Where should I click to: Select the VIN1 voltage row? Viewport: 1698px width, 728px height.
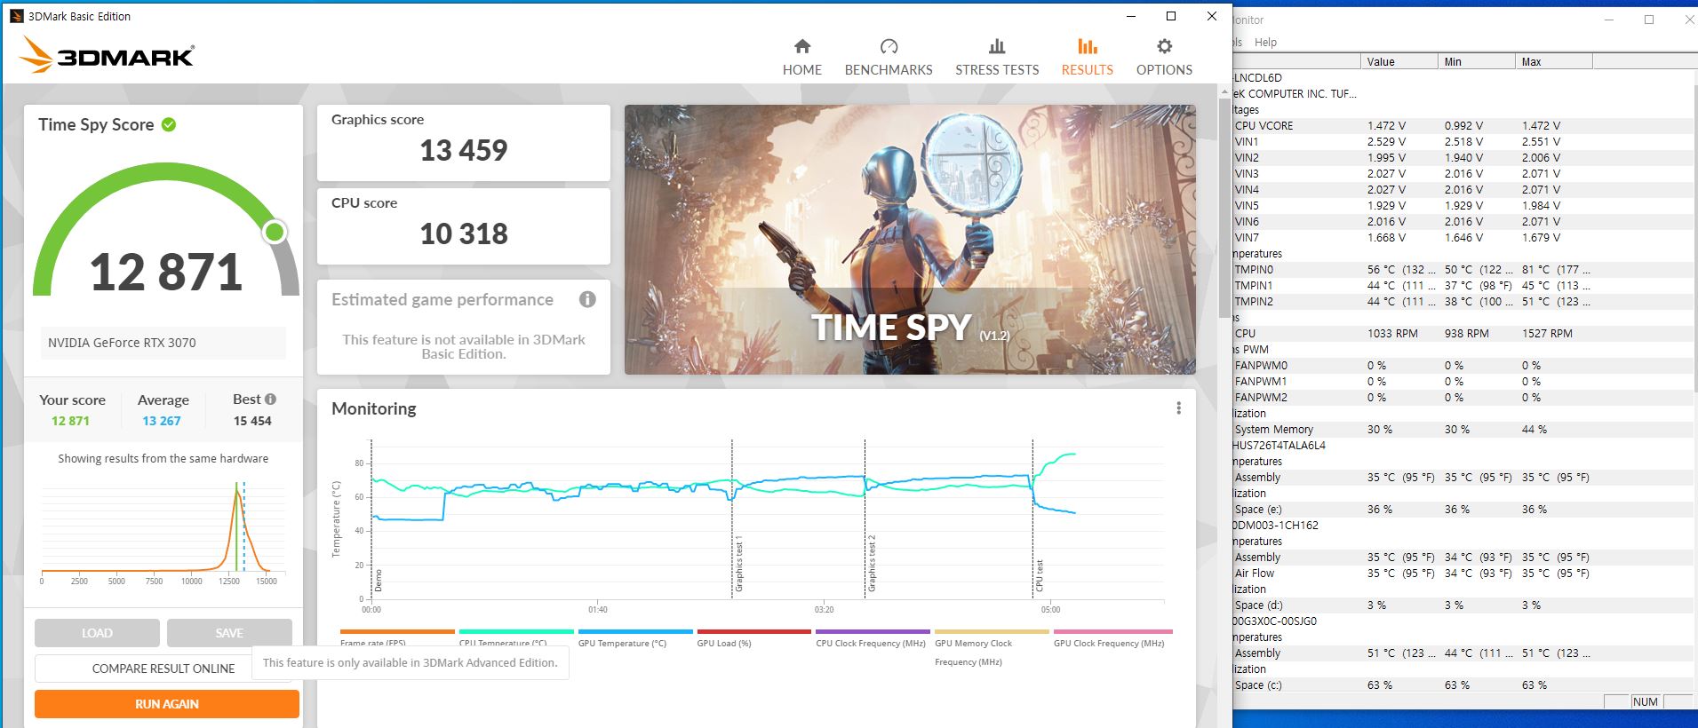tap(1463, 142)
